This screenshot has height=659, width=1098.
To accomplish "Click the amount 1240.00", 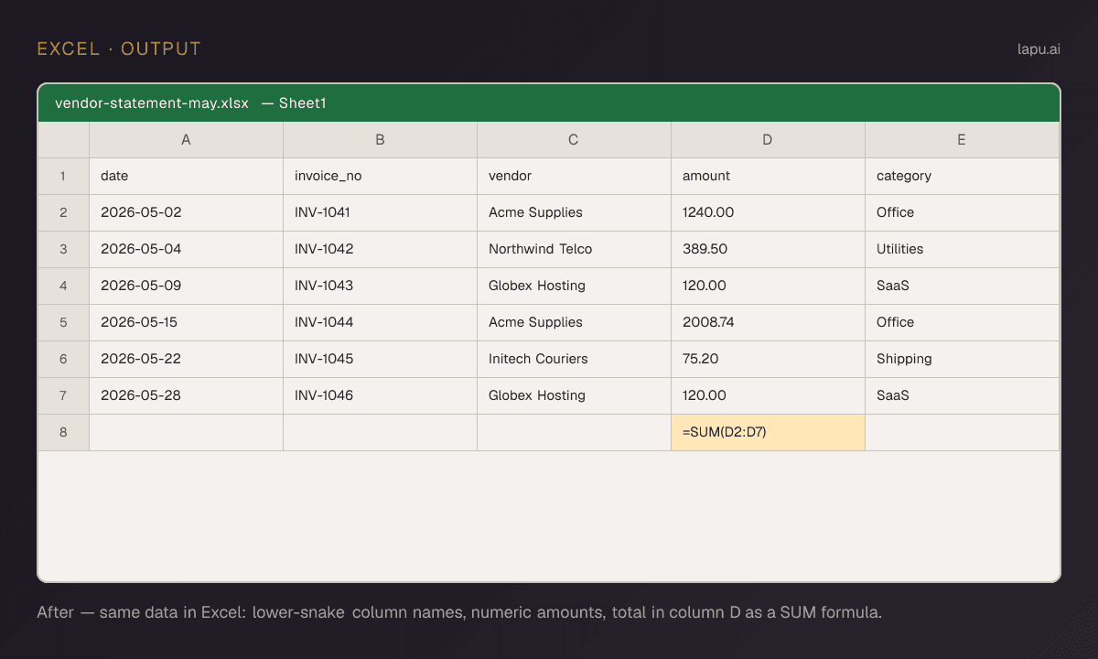I will coord(769,213).
